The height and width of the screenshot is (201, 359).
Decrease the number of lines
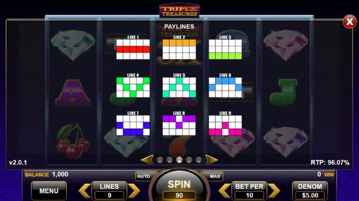click(x=84, y=190)
